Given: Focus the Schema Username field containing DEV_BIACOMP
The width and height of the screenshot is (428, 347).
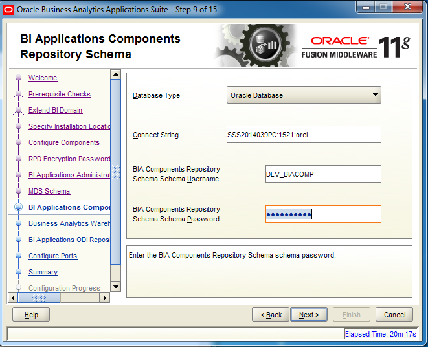Looking at the screenshot, I should 323,173.
